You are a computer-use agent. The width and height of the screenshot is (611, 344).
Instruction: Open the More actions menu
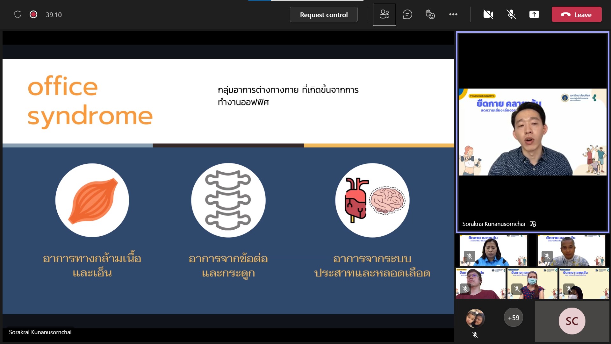pos(453,15)
